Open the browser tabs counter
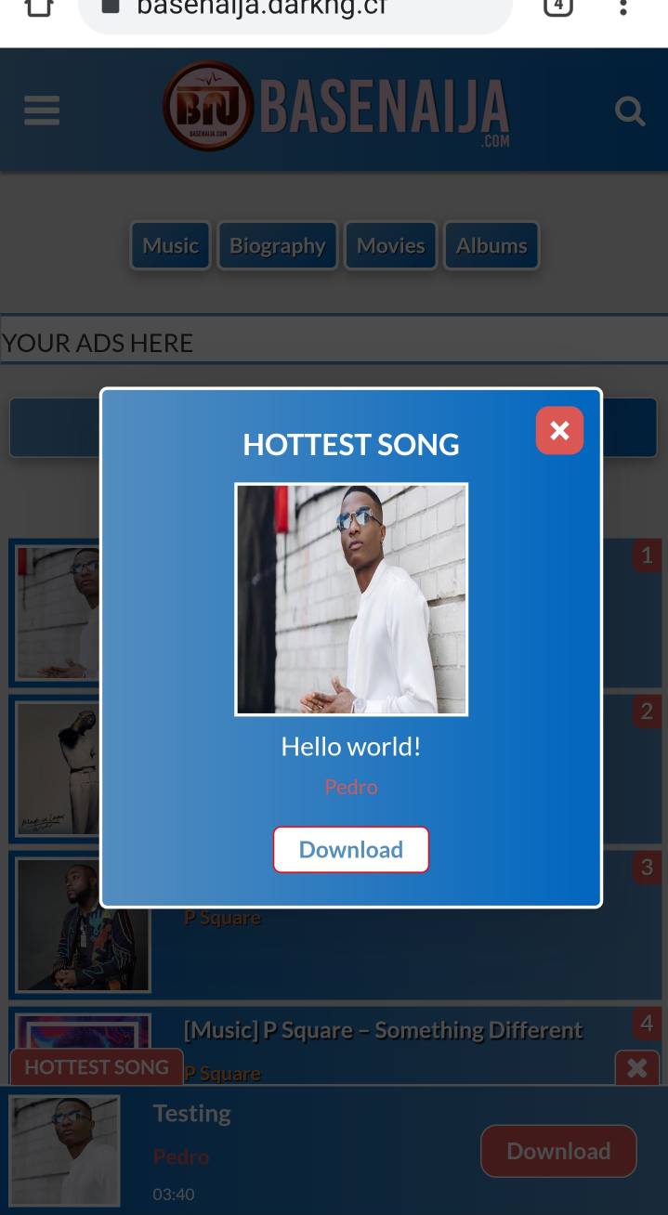Screen dimensions: 668x1215 click(557, 7)
